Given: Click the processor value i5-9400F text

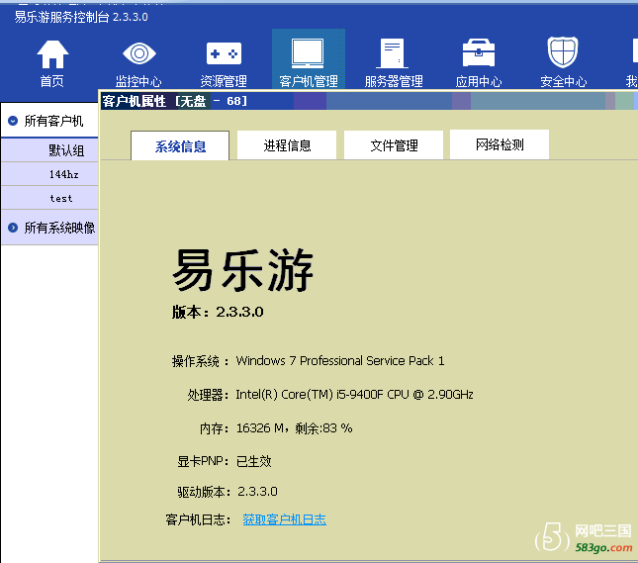Looking at the screenshot, I should 354,395.
